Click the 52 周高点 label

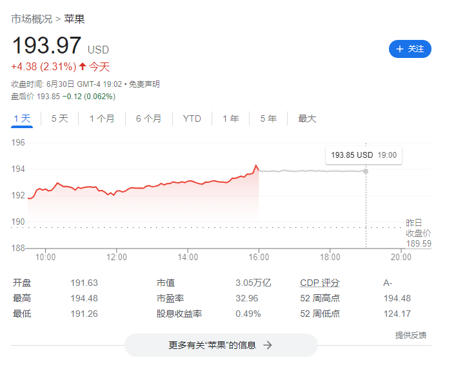pyautogui.click(x=320, y=298)
